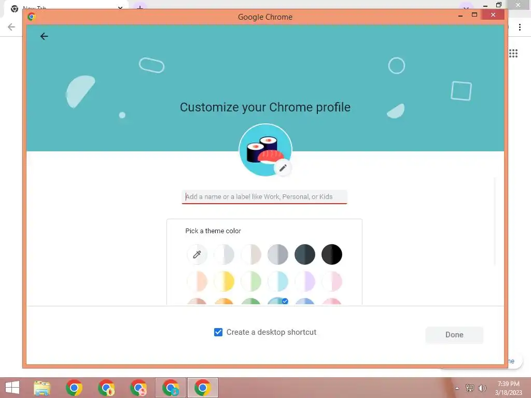Select the light green theme color
The image size is (531, 398).
[251, 281]
